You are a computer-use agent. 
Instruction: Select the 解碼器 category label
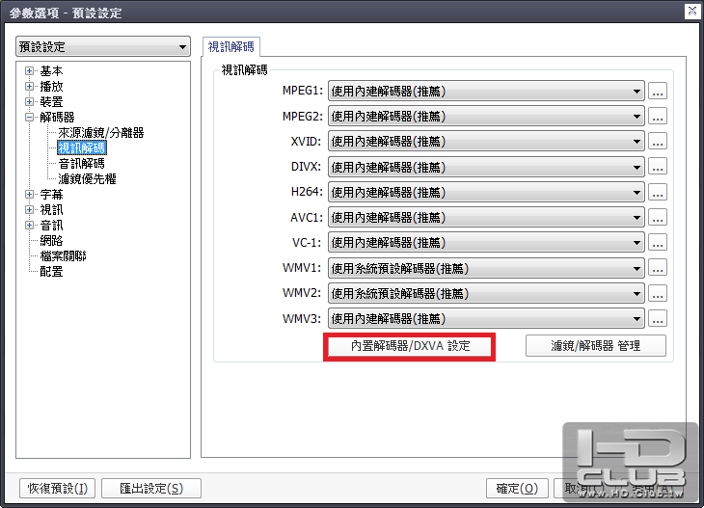click(x=57, y=118)
